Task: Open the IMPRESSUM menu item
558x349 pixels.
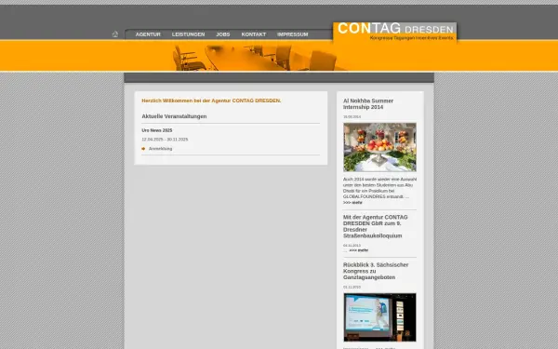Action: [x=293, y=34]
